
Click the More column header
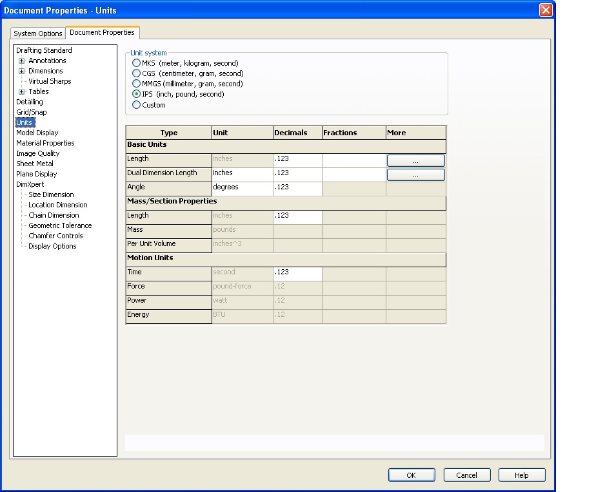click(416, 133)
